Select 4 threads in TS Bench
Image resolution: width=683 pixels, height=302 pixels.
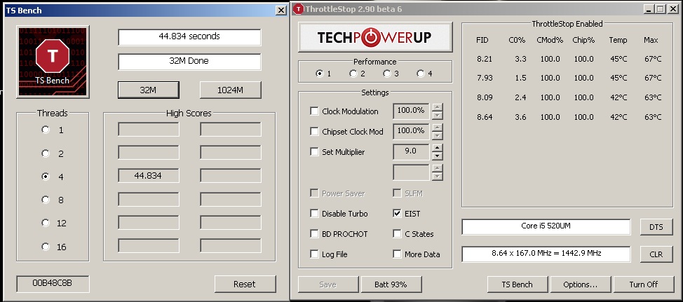46,177
